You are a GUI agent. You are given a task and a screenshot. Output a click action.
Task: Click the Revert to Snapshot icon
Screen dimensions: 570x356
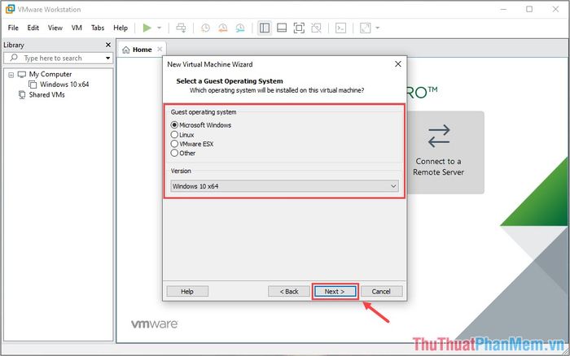pyautogui.click(x=223, y=28)
